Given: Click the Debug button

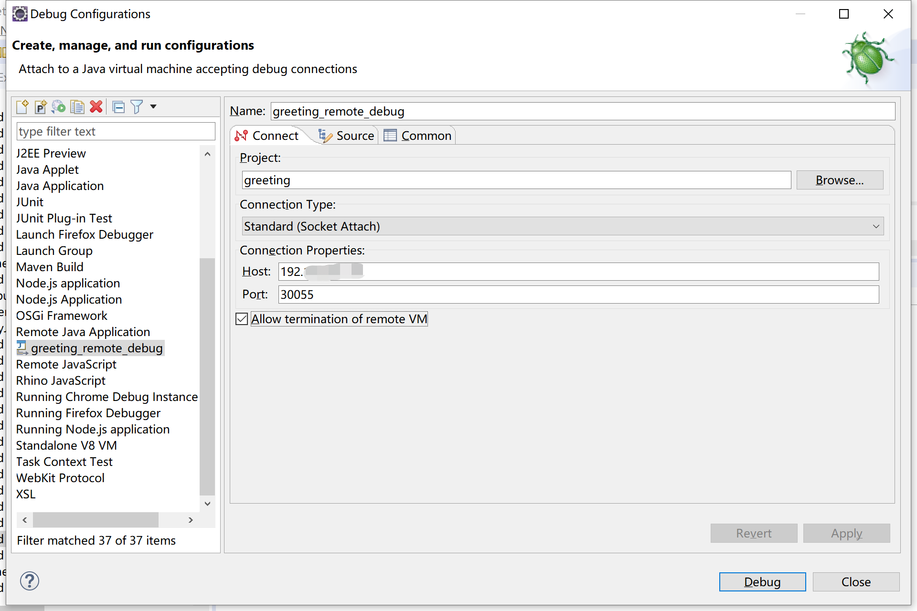Looking at the screenshot, I should [762, 581].
